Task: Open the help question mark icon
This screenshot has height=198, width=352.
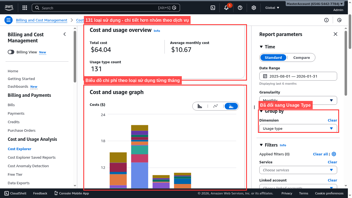Action: (240, 7)
